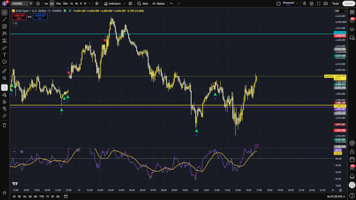This screenshot has width=356, height=200.
Task: Open the Indicators dialog
Action: click(112, 4)
